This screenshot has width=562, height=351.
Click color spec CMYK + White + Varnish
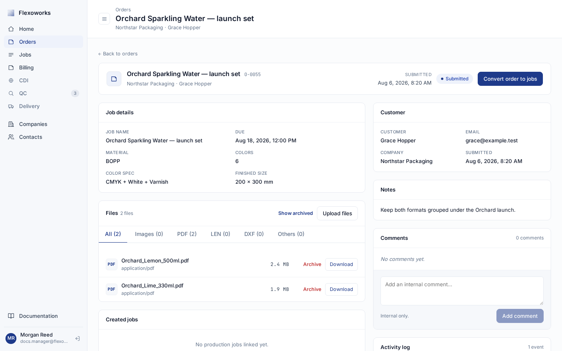pyautogui.click(x=137, y=182)
